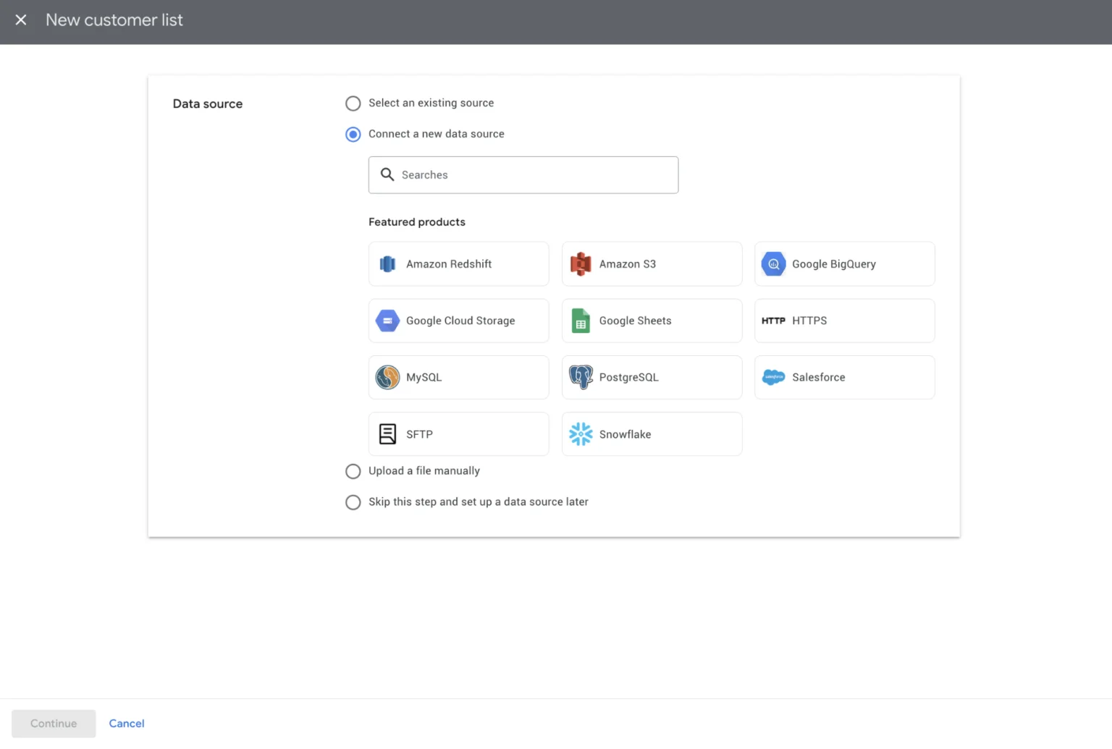Pick the Google Sheets icon

pyautogui.click(x=581, y=321)
